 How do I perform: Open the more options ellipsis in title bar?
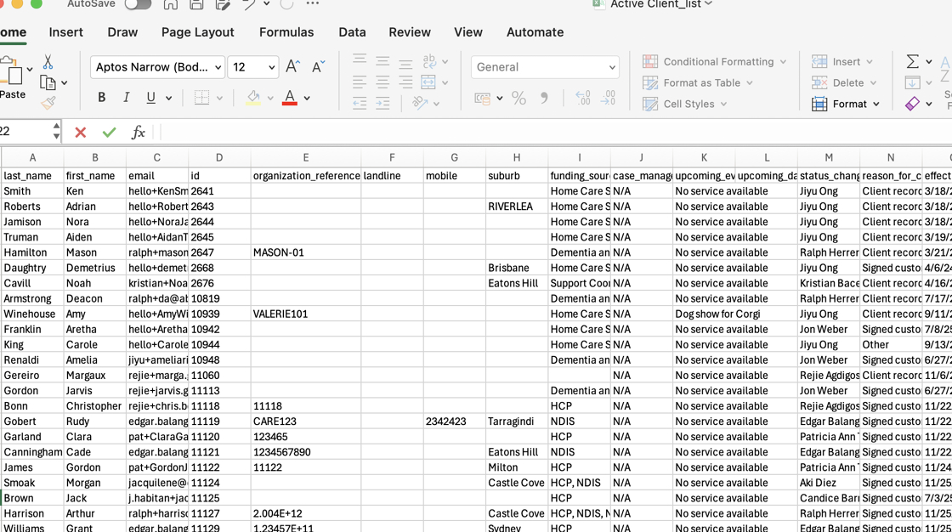tap(312, 3)
